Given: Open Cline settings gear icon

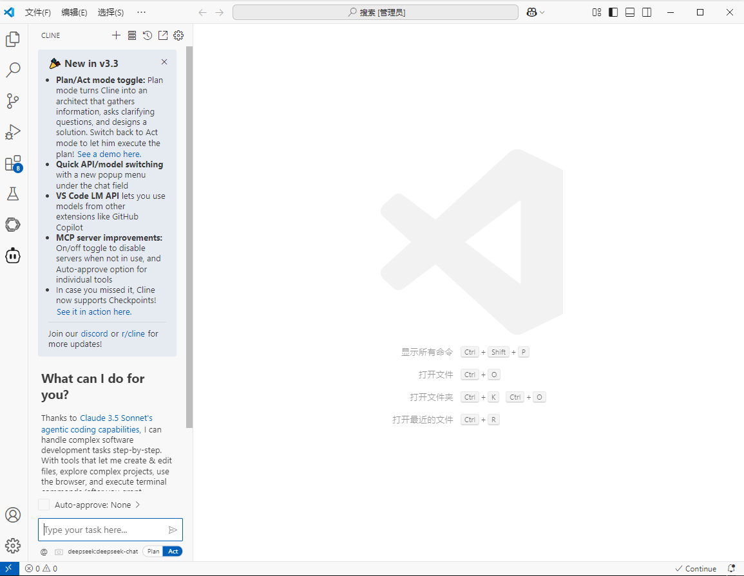Looking at the screenshot, I should (x=178, y=35).
